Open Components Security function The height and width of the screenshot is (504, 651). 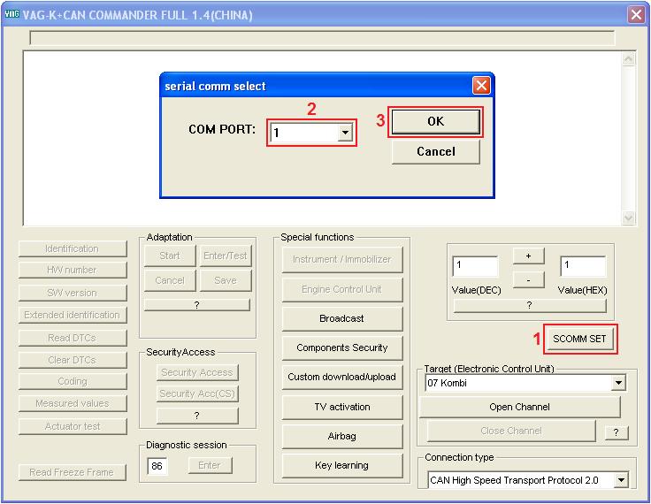(341, 347)
